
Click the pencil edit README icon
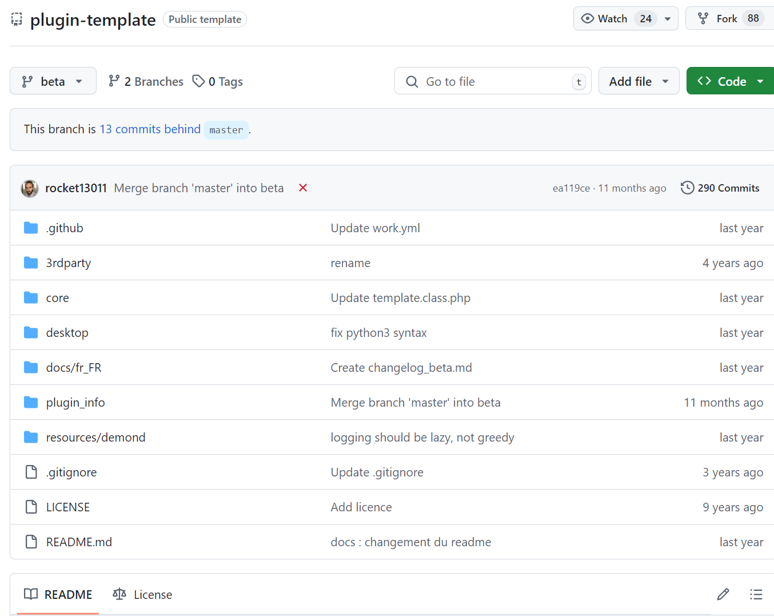723,595
